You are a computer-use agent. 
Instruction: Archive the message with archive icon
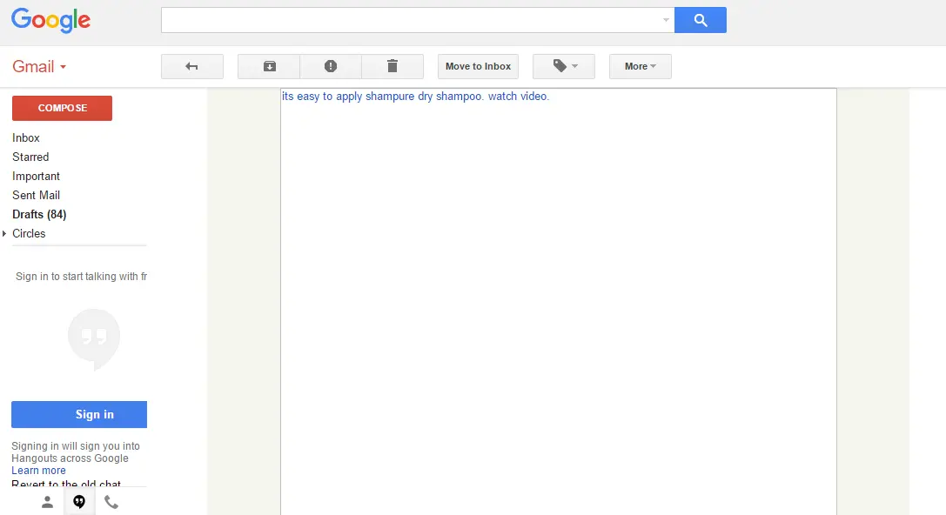point(269,66)
